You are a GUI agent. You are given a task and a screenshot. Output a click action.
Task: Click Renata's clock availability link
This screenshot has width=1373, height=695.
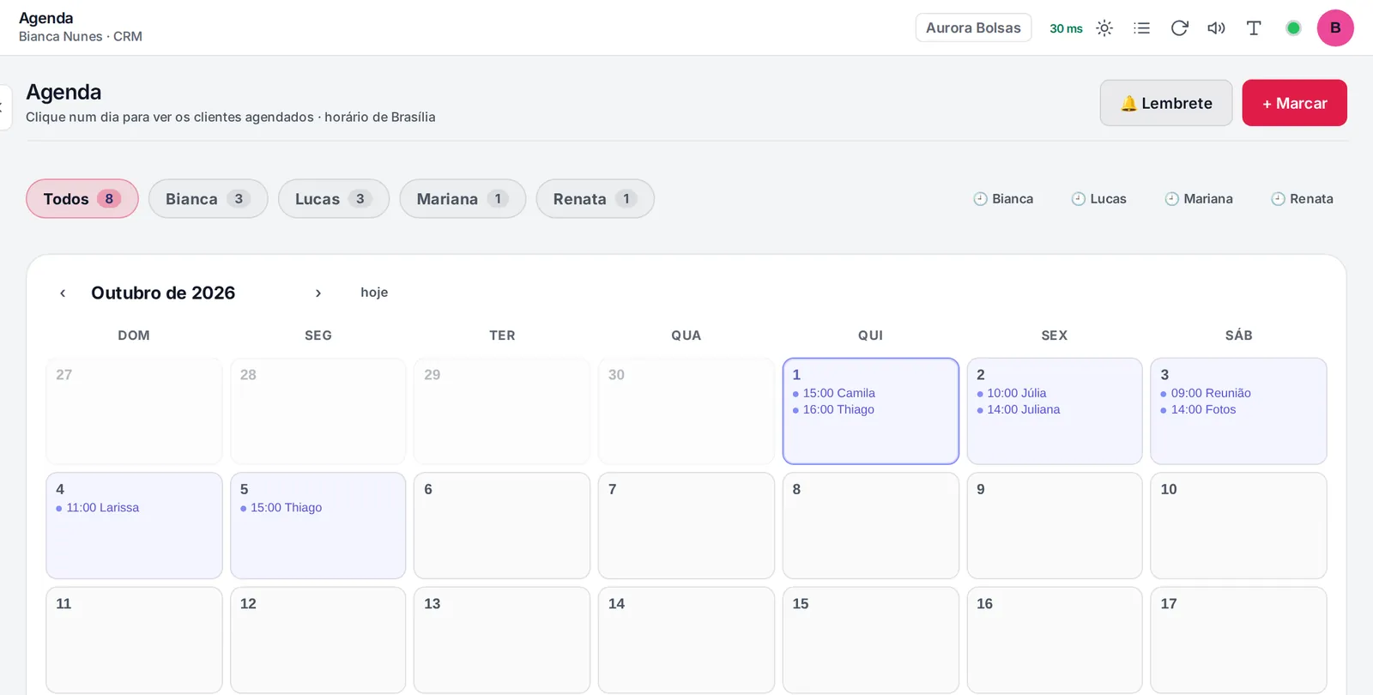click(1303, 199)
